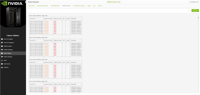
Task: Click 'nv show interface acp13 link' command line
Action: [38, 16]
